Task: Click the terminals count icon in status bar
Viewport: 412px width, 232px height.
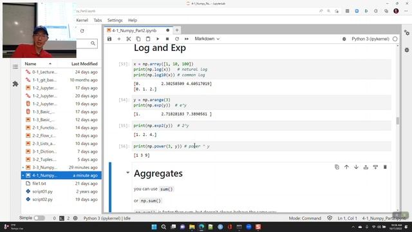Action: (x=62, y=218)
